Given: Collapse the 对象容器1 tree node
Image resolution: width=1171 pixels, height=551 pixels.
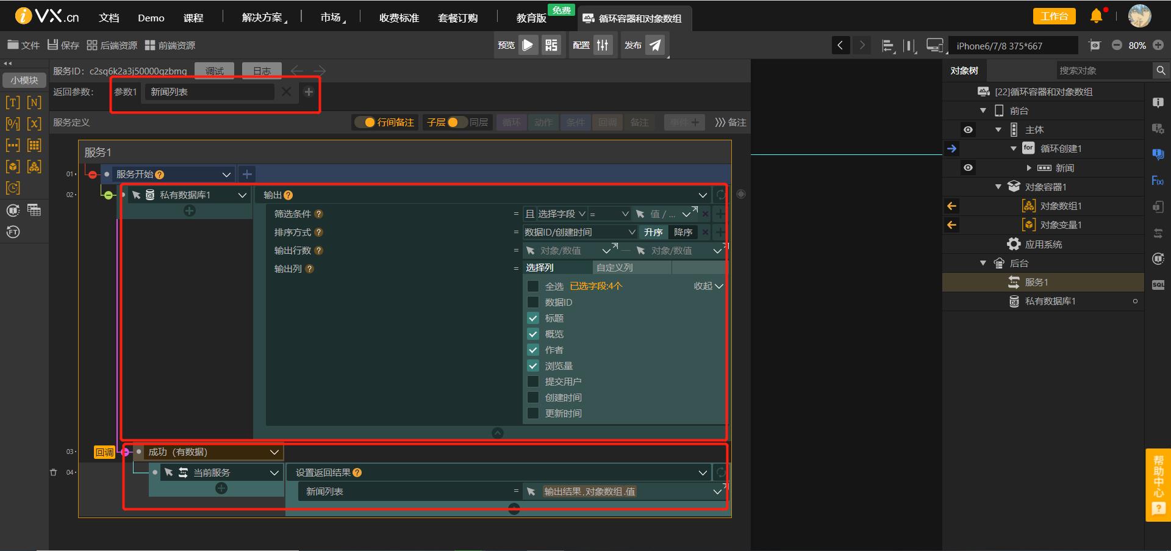Looking at the screenshot, I should point(998,187).
